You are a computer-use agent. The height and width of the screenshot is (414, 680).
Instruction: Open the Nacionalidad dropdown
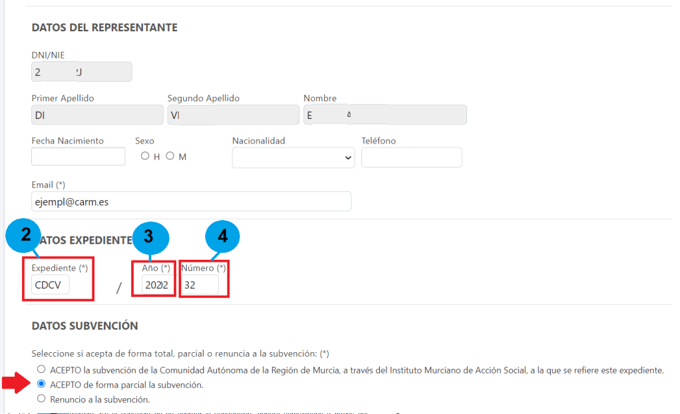pyautogui.click(x=293, y=157)
